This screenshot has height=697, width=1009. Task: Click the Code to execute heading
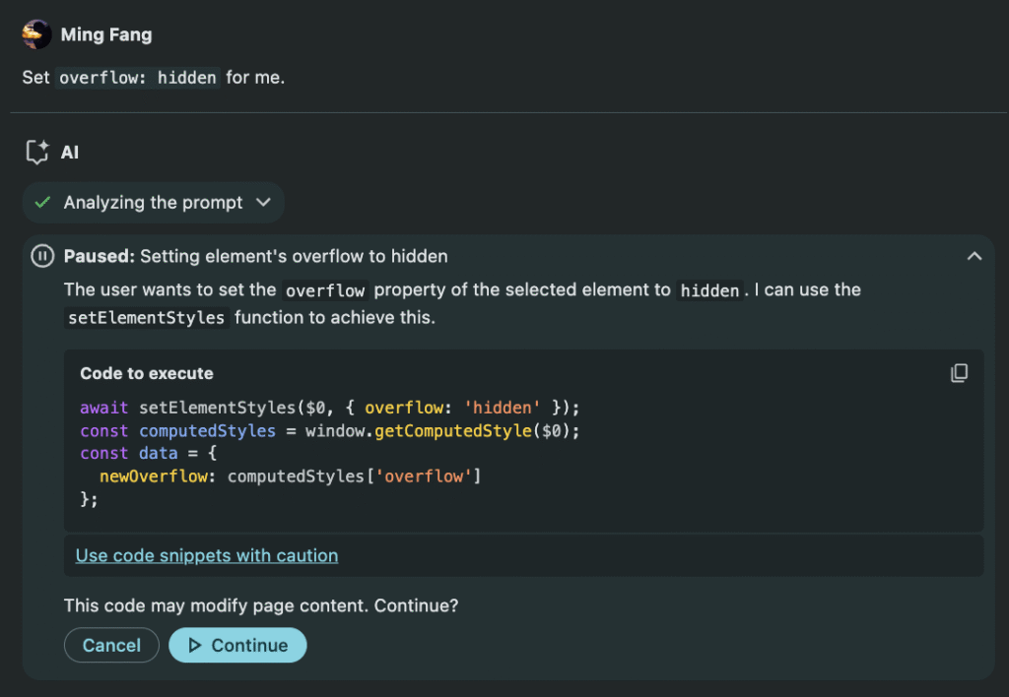click(x=147, y=373)
